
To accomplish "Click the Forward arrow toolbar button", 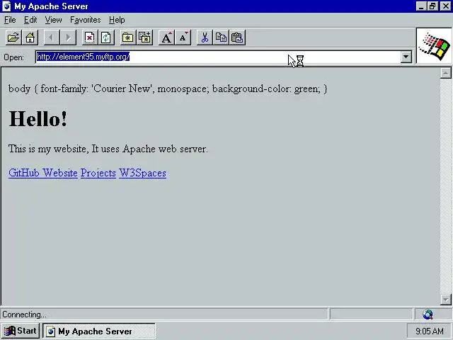I will (68, 38).
